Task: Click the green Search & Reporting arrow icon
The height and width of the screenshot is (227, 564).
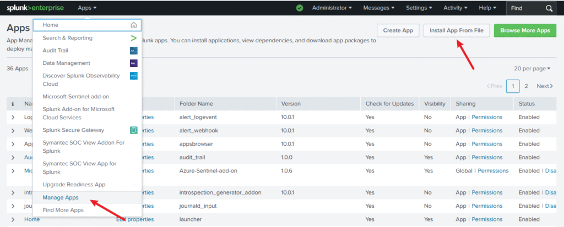Action: (x=133, y=38)
